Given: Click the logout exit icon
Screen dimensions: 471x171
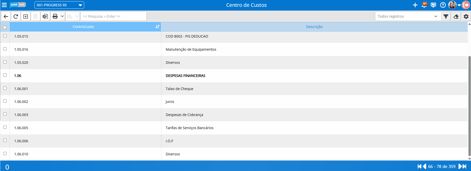Looking at the screenshot, I should click(x=466, y=5).
